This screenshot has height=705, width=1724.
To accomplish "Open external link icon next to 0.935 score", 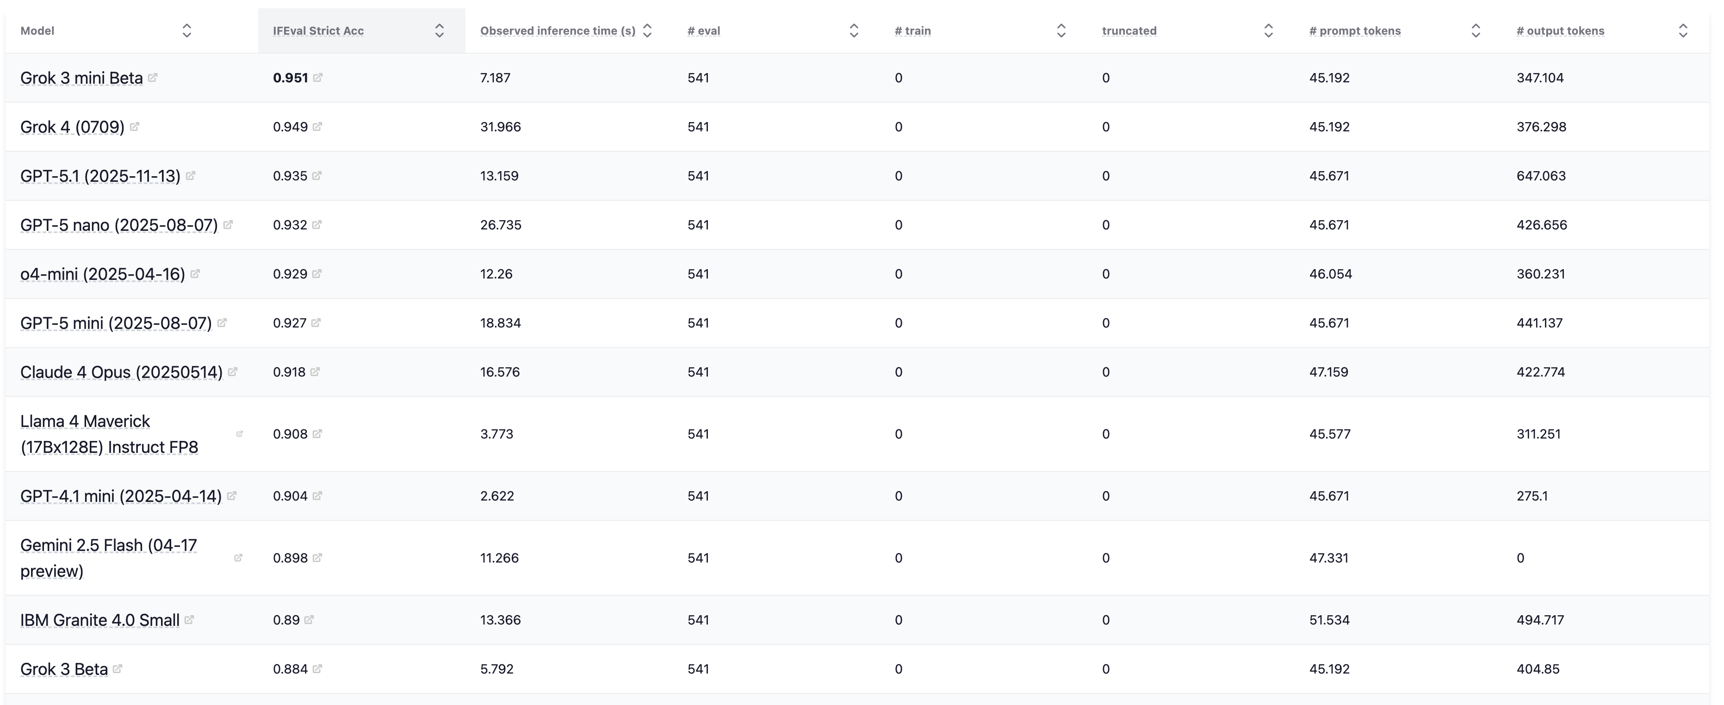I will (x=317, y=176).
